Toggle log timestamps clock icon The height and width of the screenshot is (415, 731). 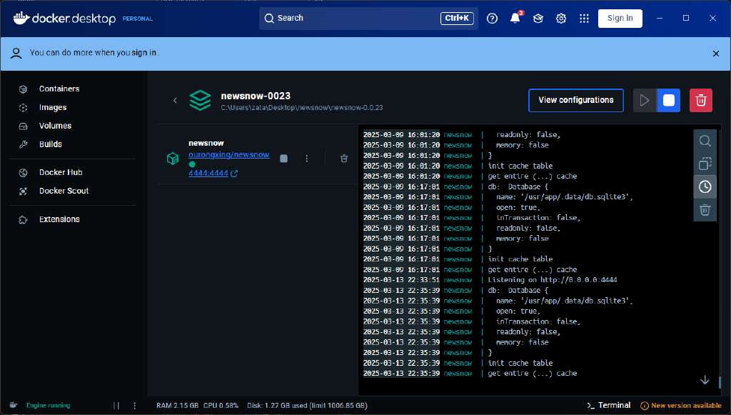pos(705,187)
